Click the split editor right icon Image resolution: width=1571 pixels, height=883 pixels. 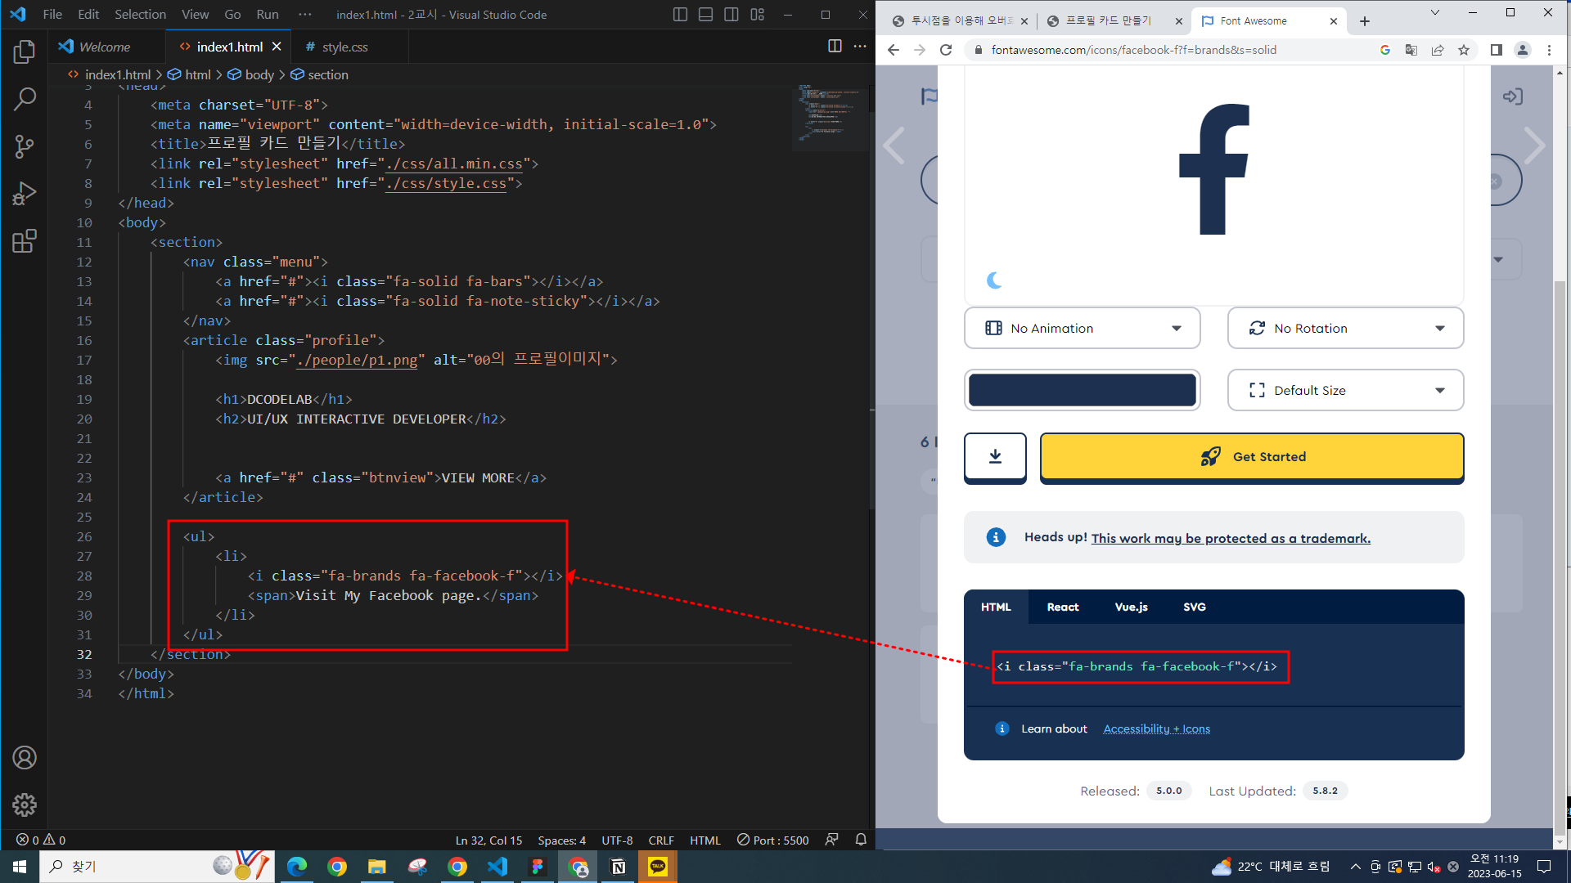(x=835, y=47)
